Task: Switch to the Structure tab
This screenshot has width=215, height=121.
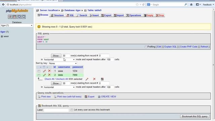Action: [x=57, y=15]
